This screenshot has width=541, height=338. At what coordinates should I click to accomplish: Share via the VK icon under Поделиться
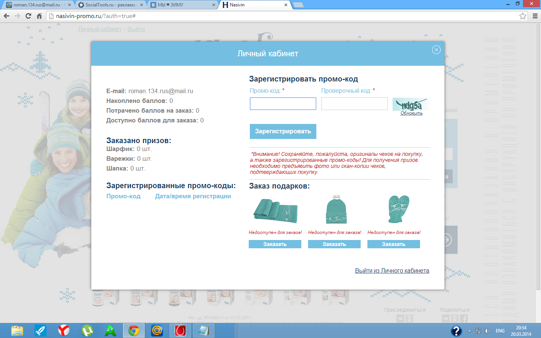click(x=446, y=318)
